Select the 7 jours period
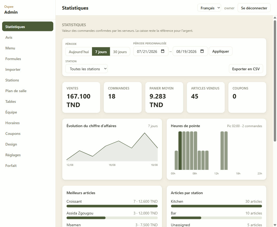Screen dimensions: 277x227 pos(101,52)
